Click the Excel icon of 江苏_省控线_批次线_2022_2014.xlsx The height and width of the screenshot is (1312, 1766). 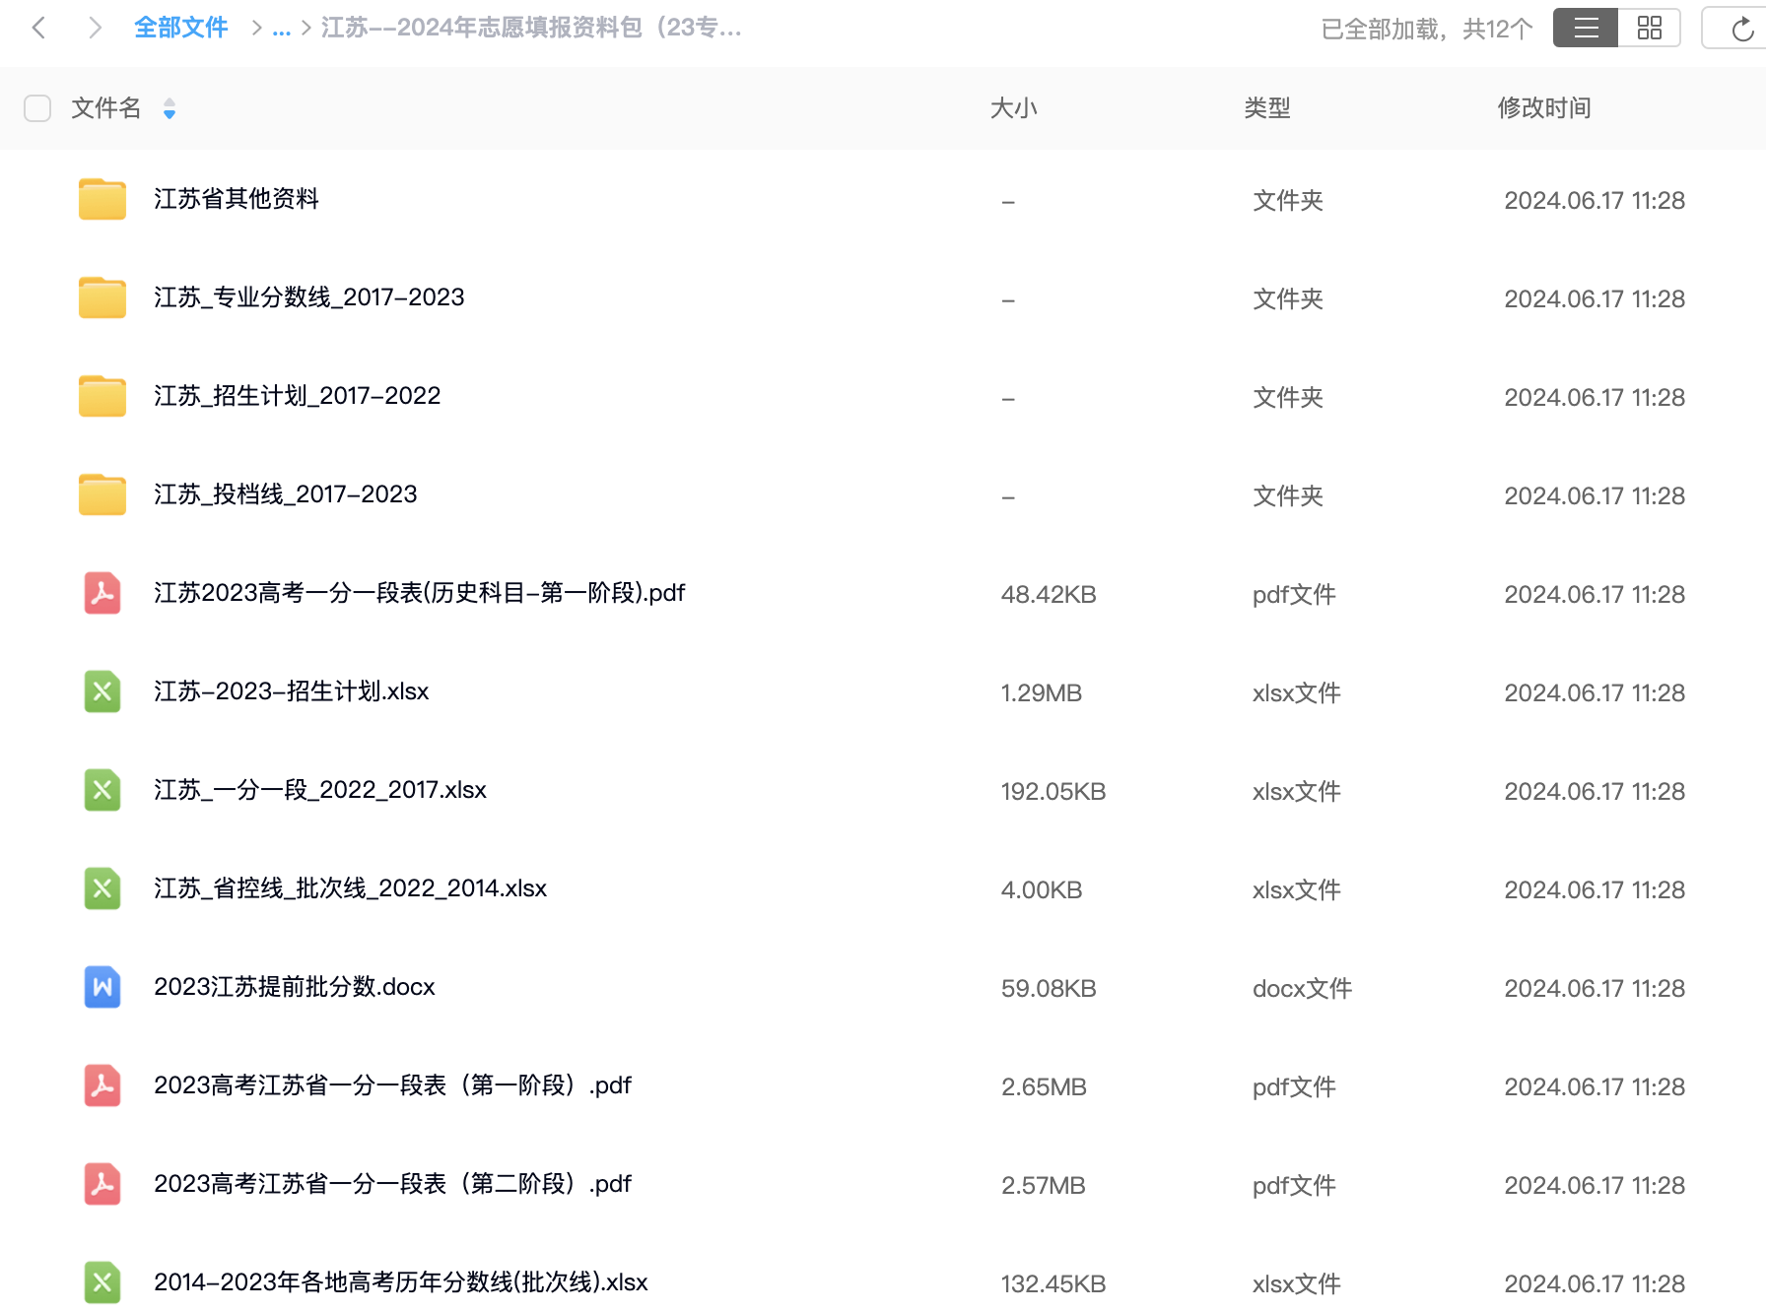102,888
